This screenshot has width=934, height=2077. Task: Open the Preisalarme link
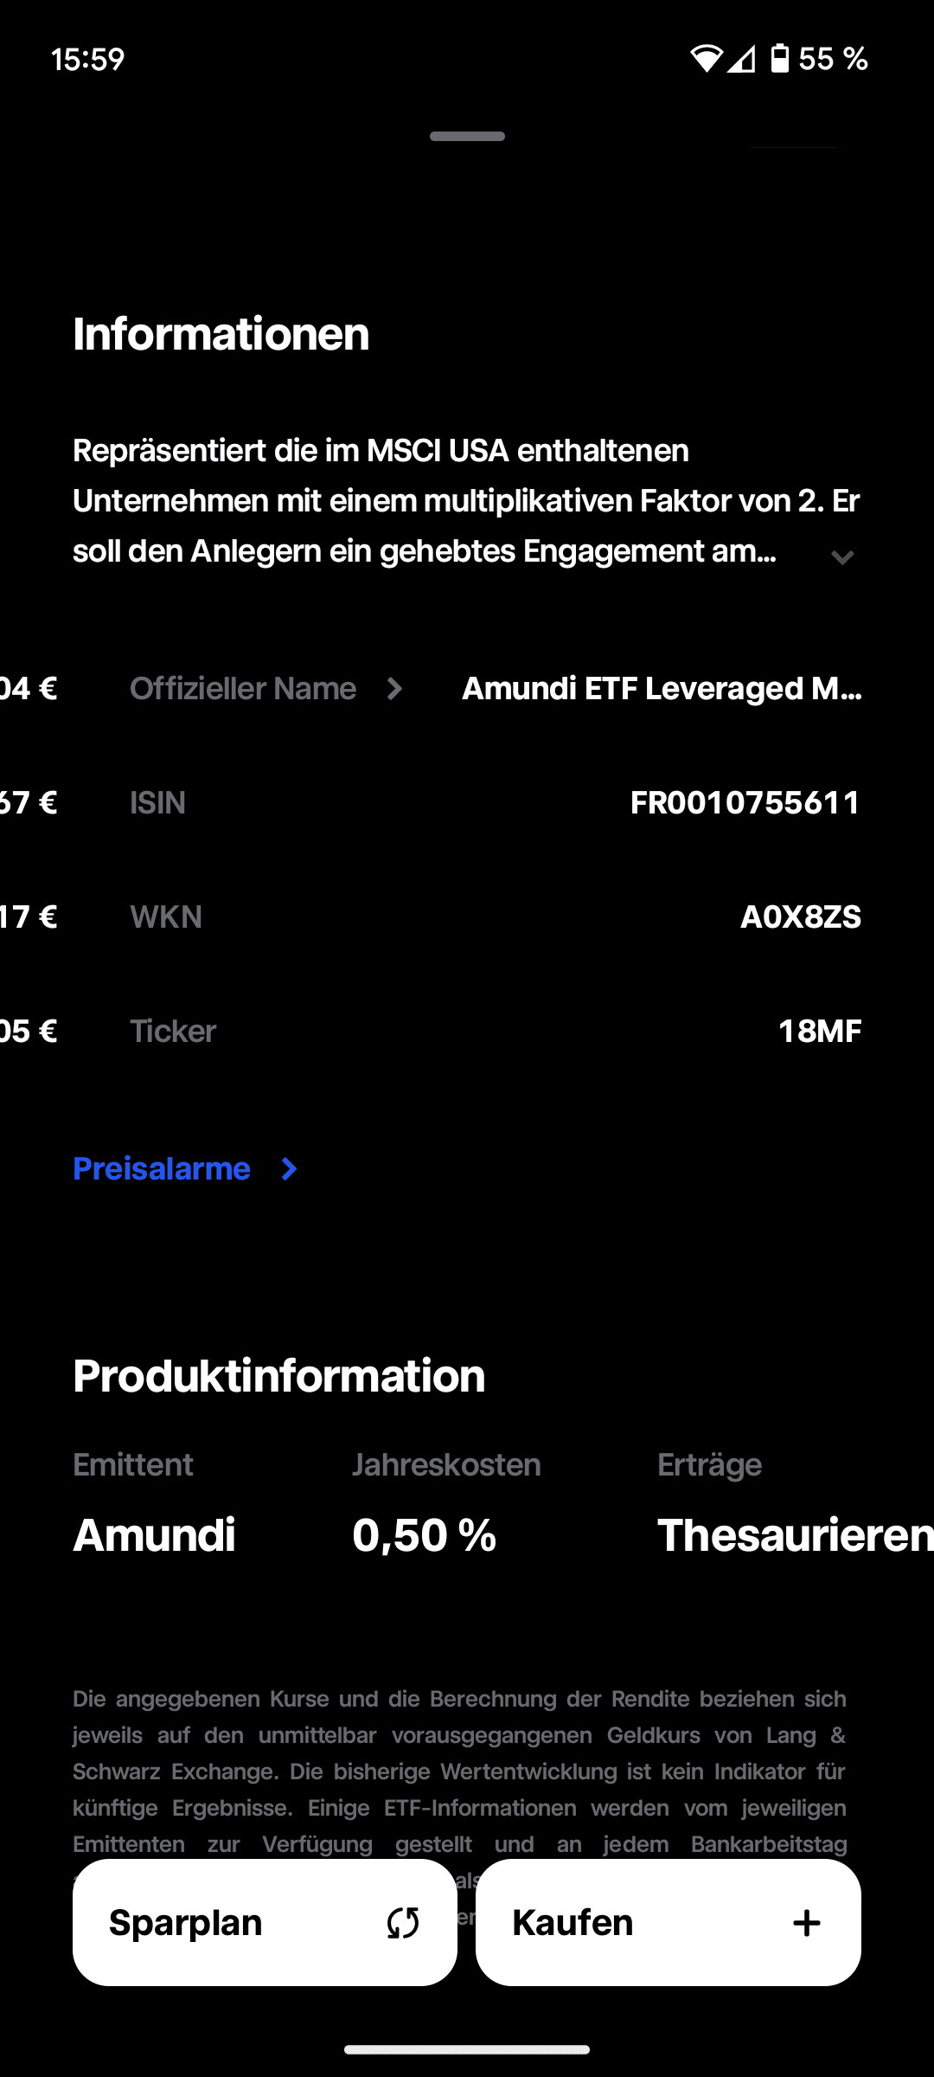click(162, 1169)
